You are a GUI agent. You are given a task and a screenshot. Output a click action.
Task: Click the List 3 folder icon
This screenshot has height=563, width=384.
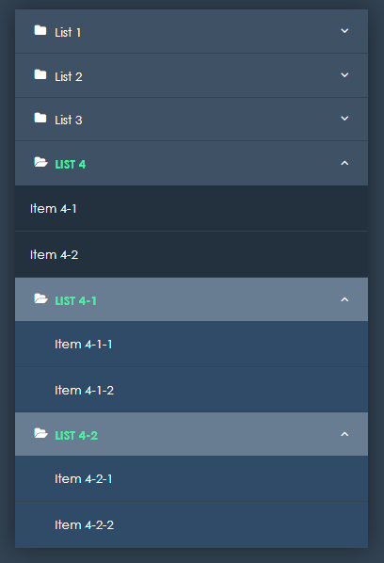tap(40, 118)
